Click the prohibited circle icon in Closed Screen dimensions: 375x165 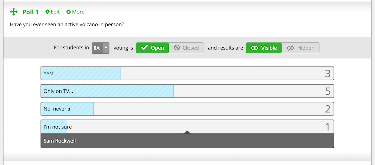click(177, 47)
